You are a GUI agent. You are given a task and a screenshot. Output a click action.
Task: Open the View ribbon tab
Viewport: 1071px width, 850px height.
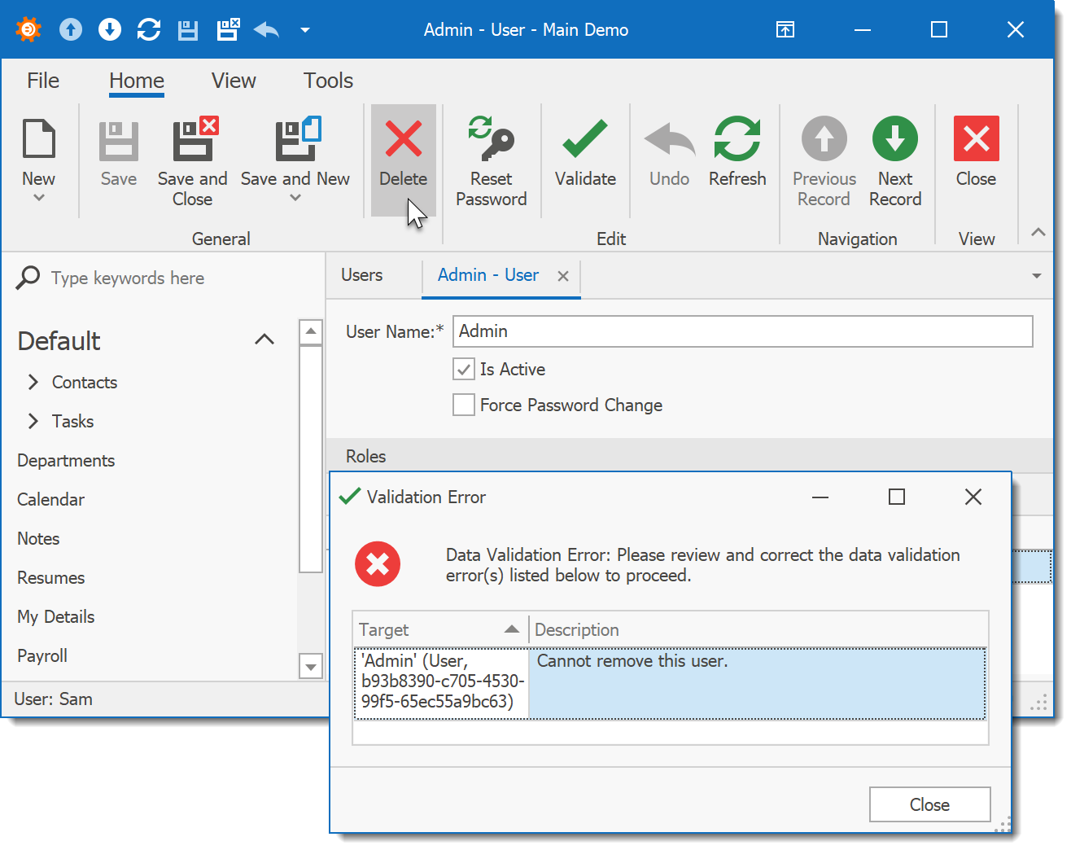[x=234, y=81]
